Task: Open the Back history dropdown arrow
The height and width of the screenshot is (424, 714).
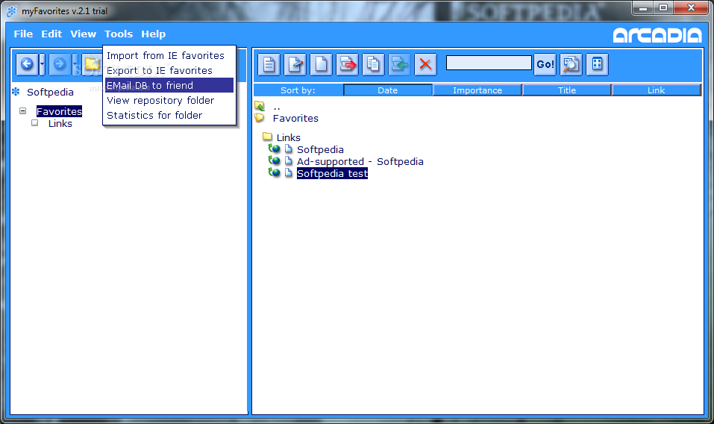Action: pos(42,64)
